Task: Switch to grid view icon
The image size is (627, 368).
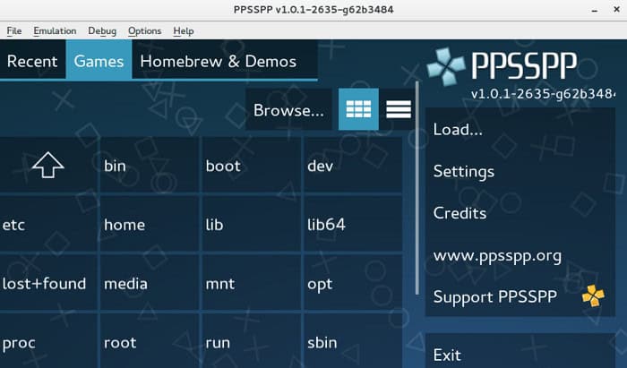Action: click(x=358, y=109)
